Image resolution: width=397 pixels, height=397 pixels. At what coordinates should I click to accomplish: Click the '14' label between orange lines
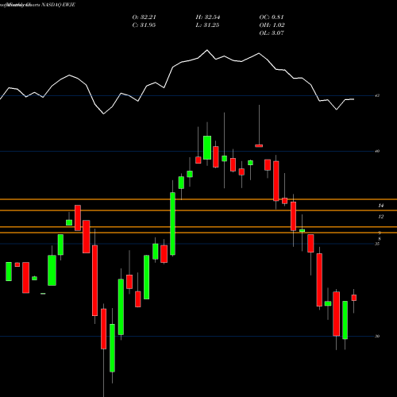tap(381, 206)
